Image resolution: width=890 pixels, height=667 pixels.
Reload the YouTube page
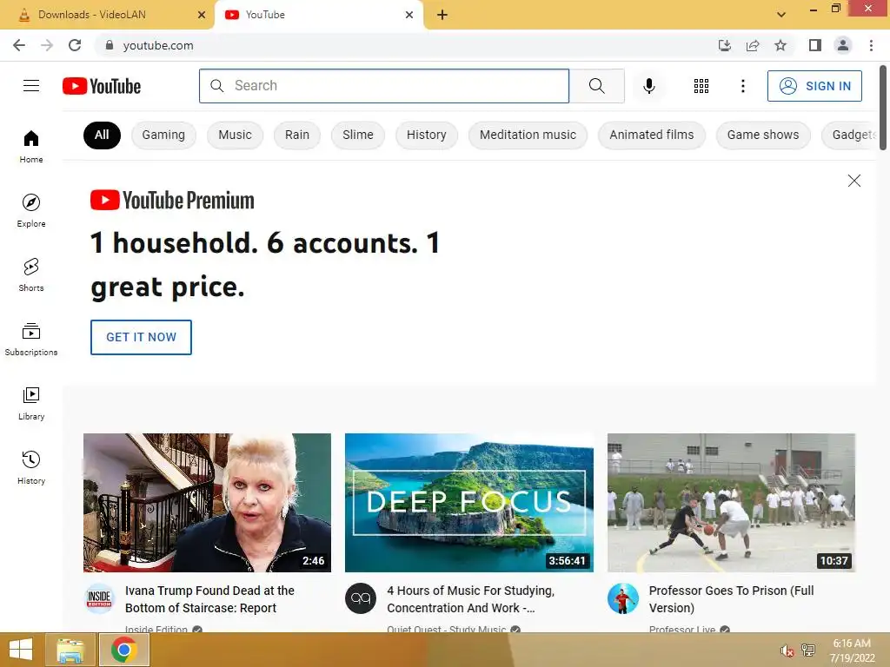coord(75,45)
